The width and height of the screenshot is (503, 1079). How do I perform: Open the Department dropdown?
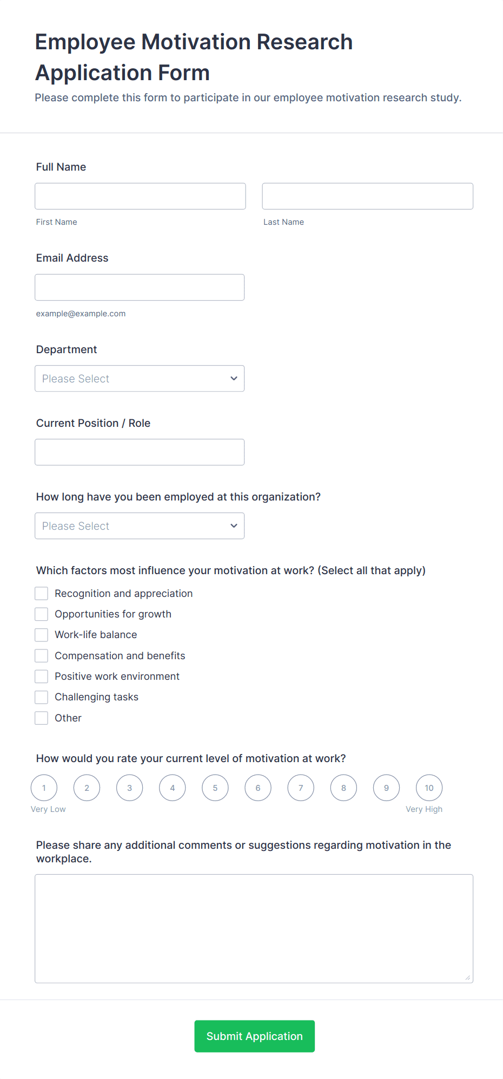(139, 378)
